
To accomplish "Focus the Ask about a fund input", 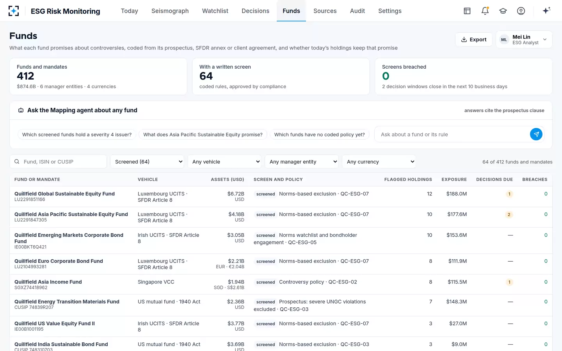I will [452, 134].
